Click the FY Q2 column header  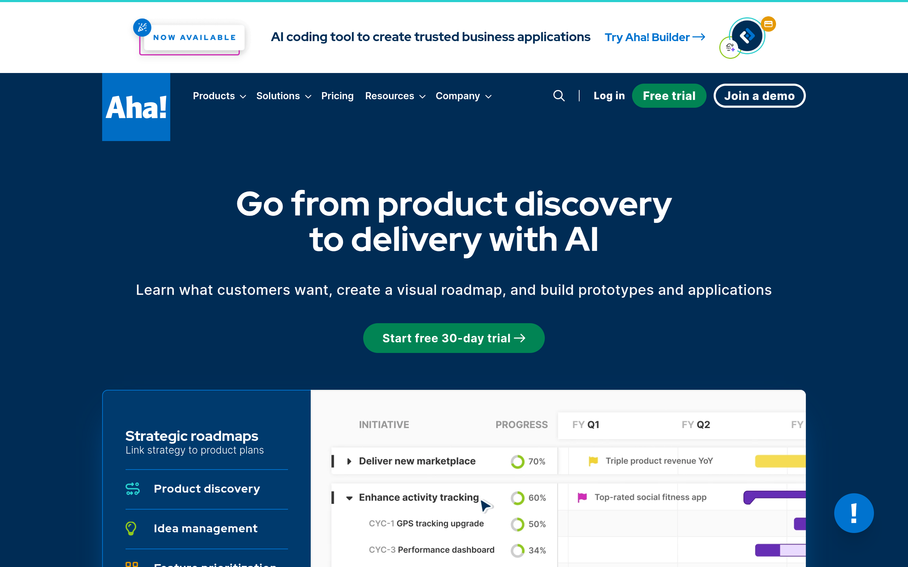[696, 425]
